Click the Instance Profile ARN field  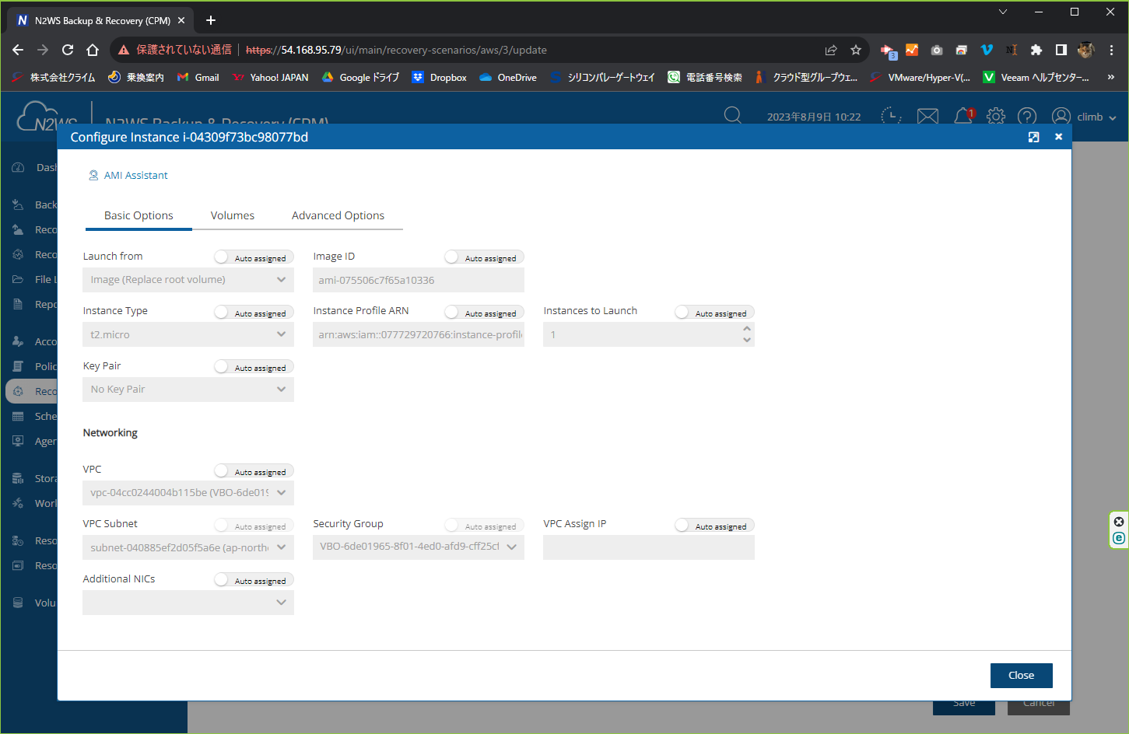419,334
